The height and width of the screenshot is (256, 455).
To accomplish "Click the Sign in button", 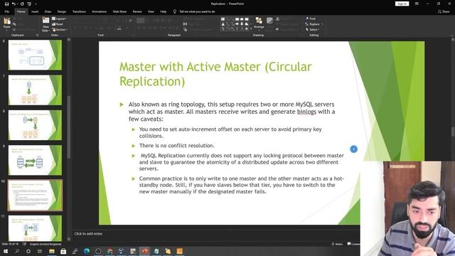I will 402,4.
